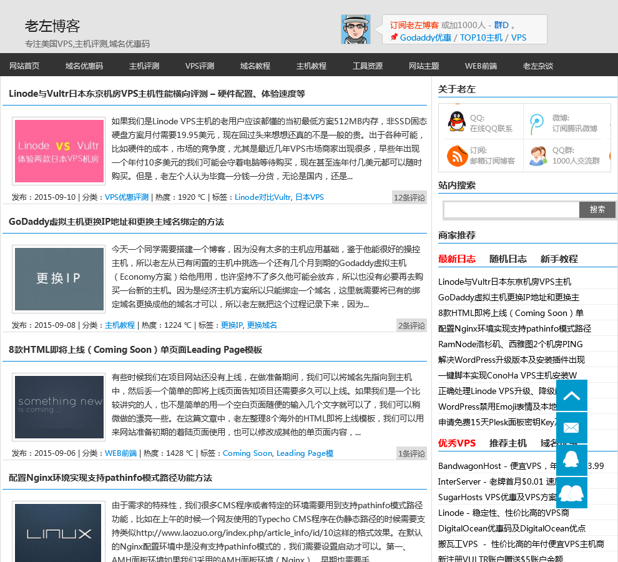This screenshot has height=562, width=618.
Task: Go to WEB前端 in the nav bar
Action: point(481,66)
